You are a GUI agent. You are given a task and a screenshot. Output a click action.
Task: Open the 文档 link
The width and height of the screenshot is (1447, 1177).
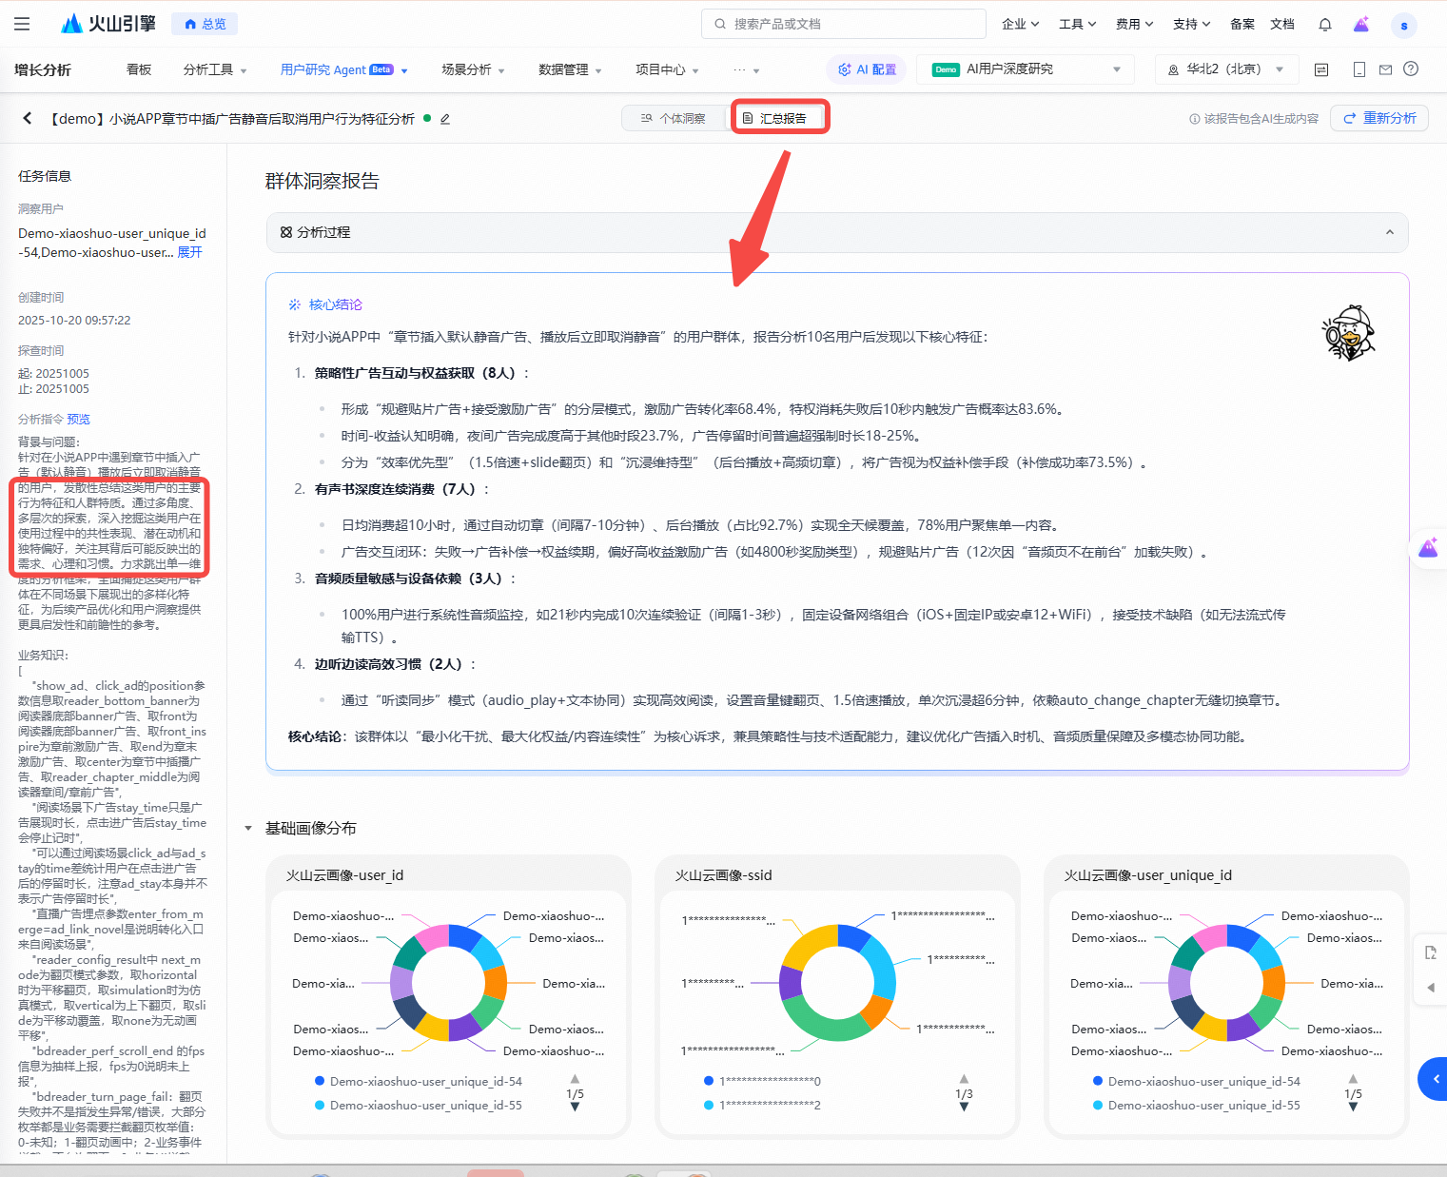(1282, 24)
